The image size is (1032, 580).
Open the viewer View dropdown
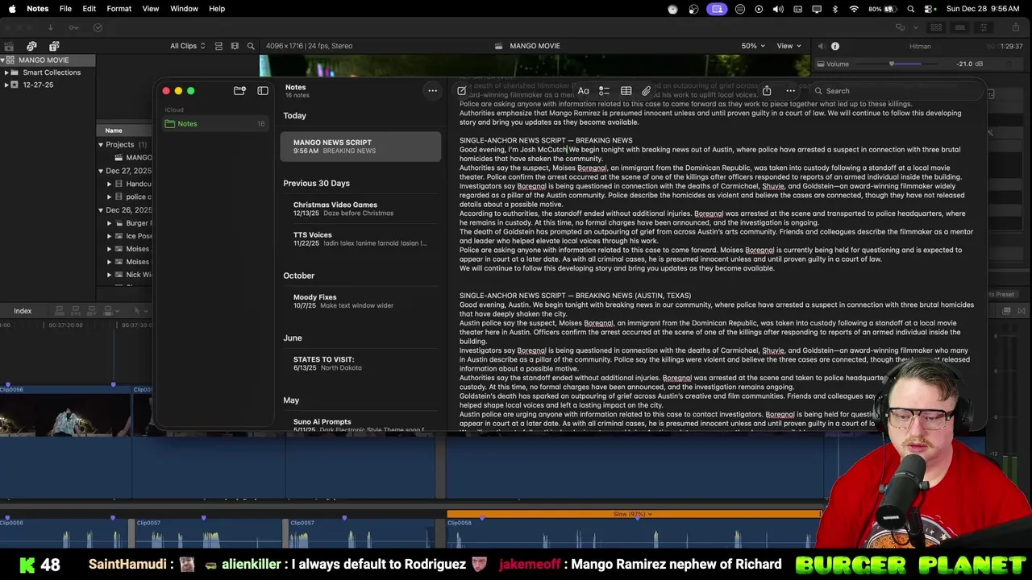point(789,46)
